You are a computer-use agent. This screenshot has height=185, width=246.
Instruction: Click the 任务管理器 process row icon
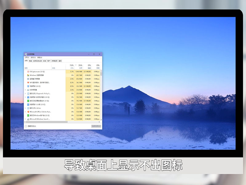(28, 90)
